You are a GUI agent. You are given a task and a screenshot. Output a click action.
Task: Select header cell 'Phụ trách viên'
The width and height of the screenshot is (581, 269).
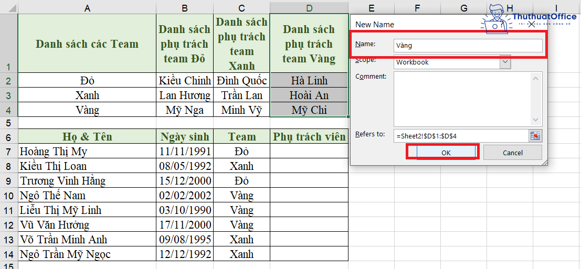point(309,136)
